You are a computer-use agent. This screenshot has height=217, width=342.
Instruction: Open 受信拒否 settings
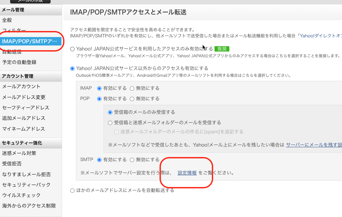pyautogui.click(x=12, y=164)
